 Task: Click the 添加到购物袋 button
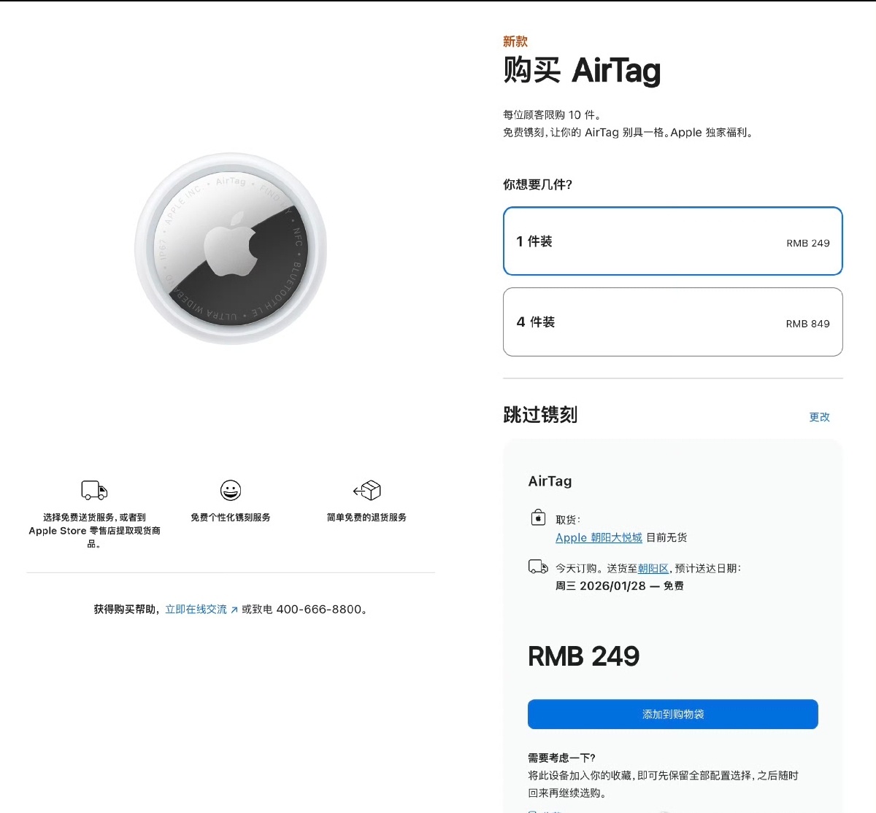(x=672, y=714)
